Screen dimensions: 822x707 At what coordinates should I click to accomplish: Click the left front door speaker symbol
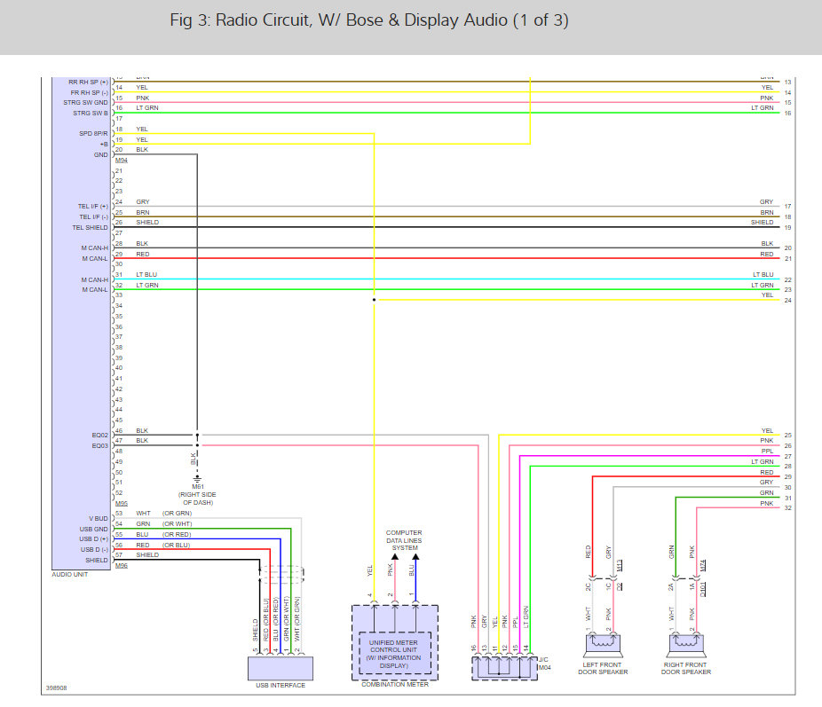[x=605, y=643]
